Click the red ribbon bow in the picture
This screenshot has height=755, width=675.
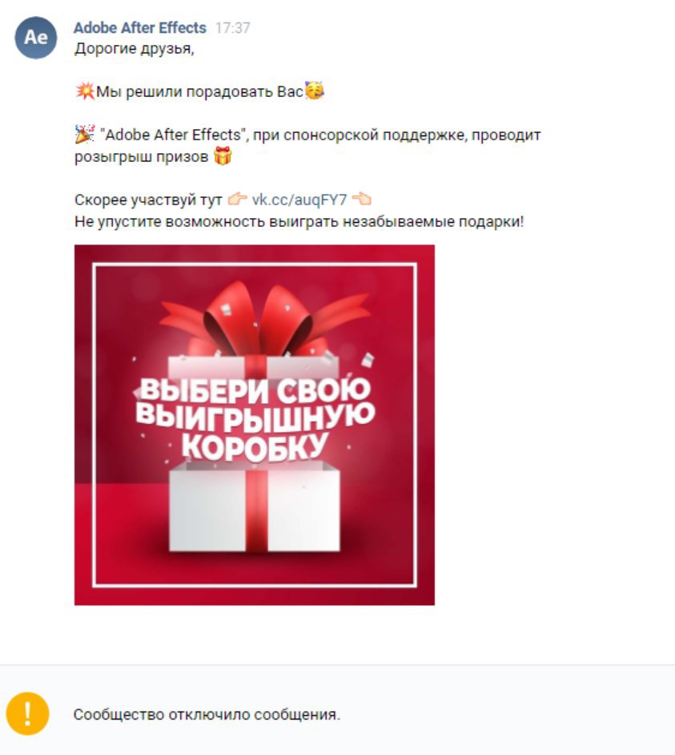[264, 318]
